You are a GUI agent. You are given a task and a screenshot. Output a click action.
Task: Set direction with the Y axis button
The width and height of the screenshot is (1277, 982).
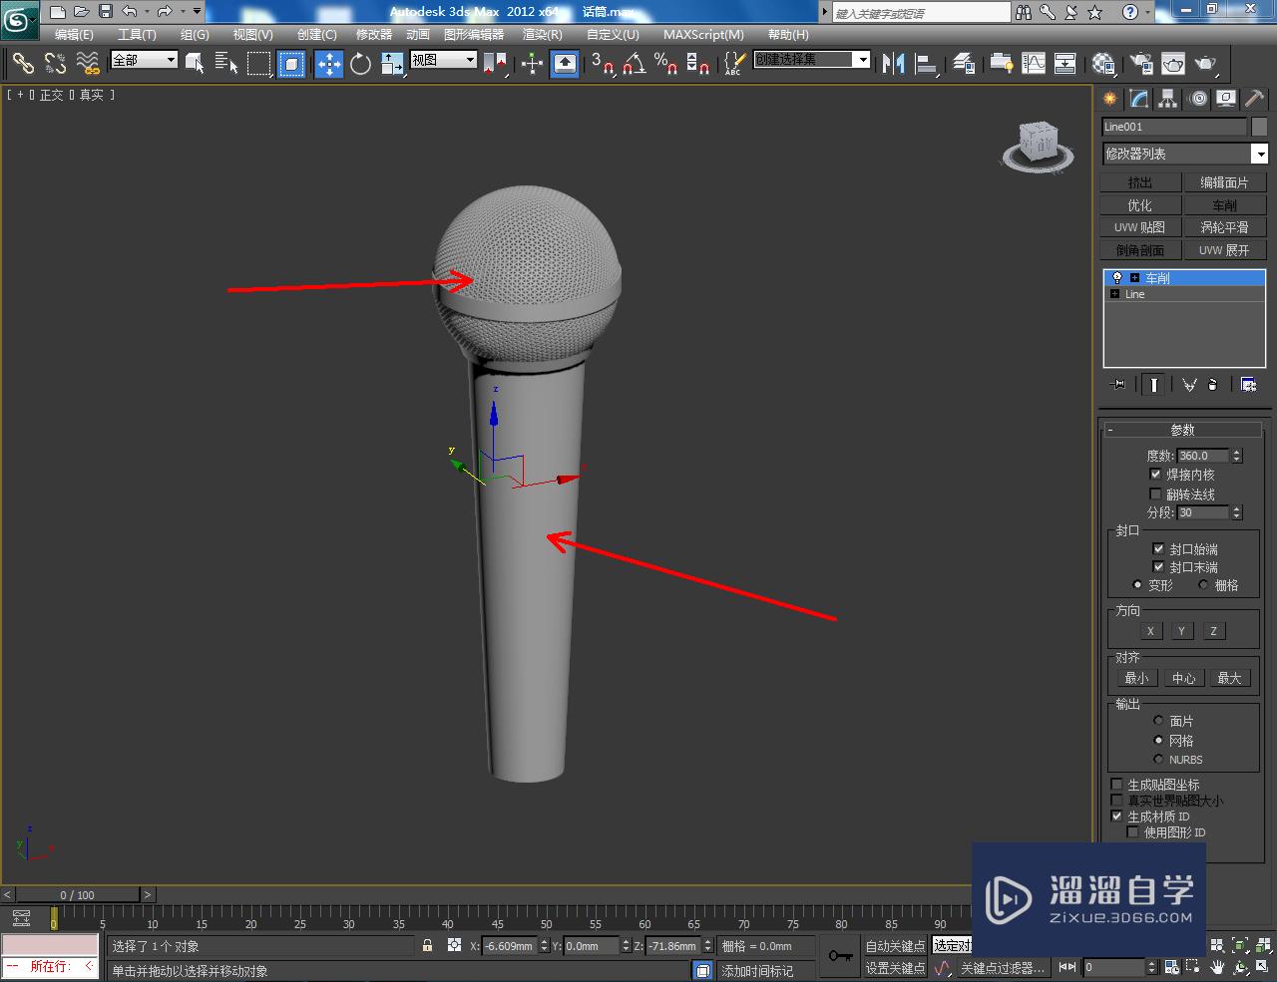(x=1181, y=631)
